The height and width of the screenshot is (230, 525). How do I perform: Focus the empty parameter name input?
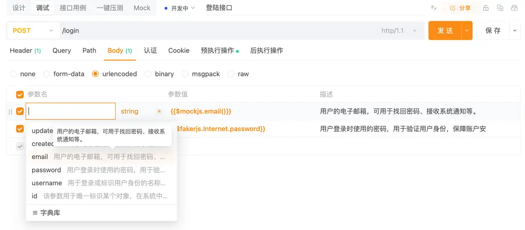pyautogui.click(x=71, y=111)
